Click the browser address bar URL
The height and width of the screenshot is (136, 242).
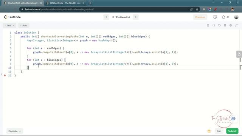coord(59,9)
